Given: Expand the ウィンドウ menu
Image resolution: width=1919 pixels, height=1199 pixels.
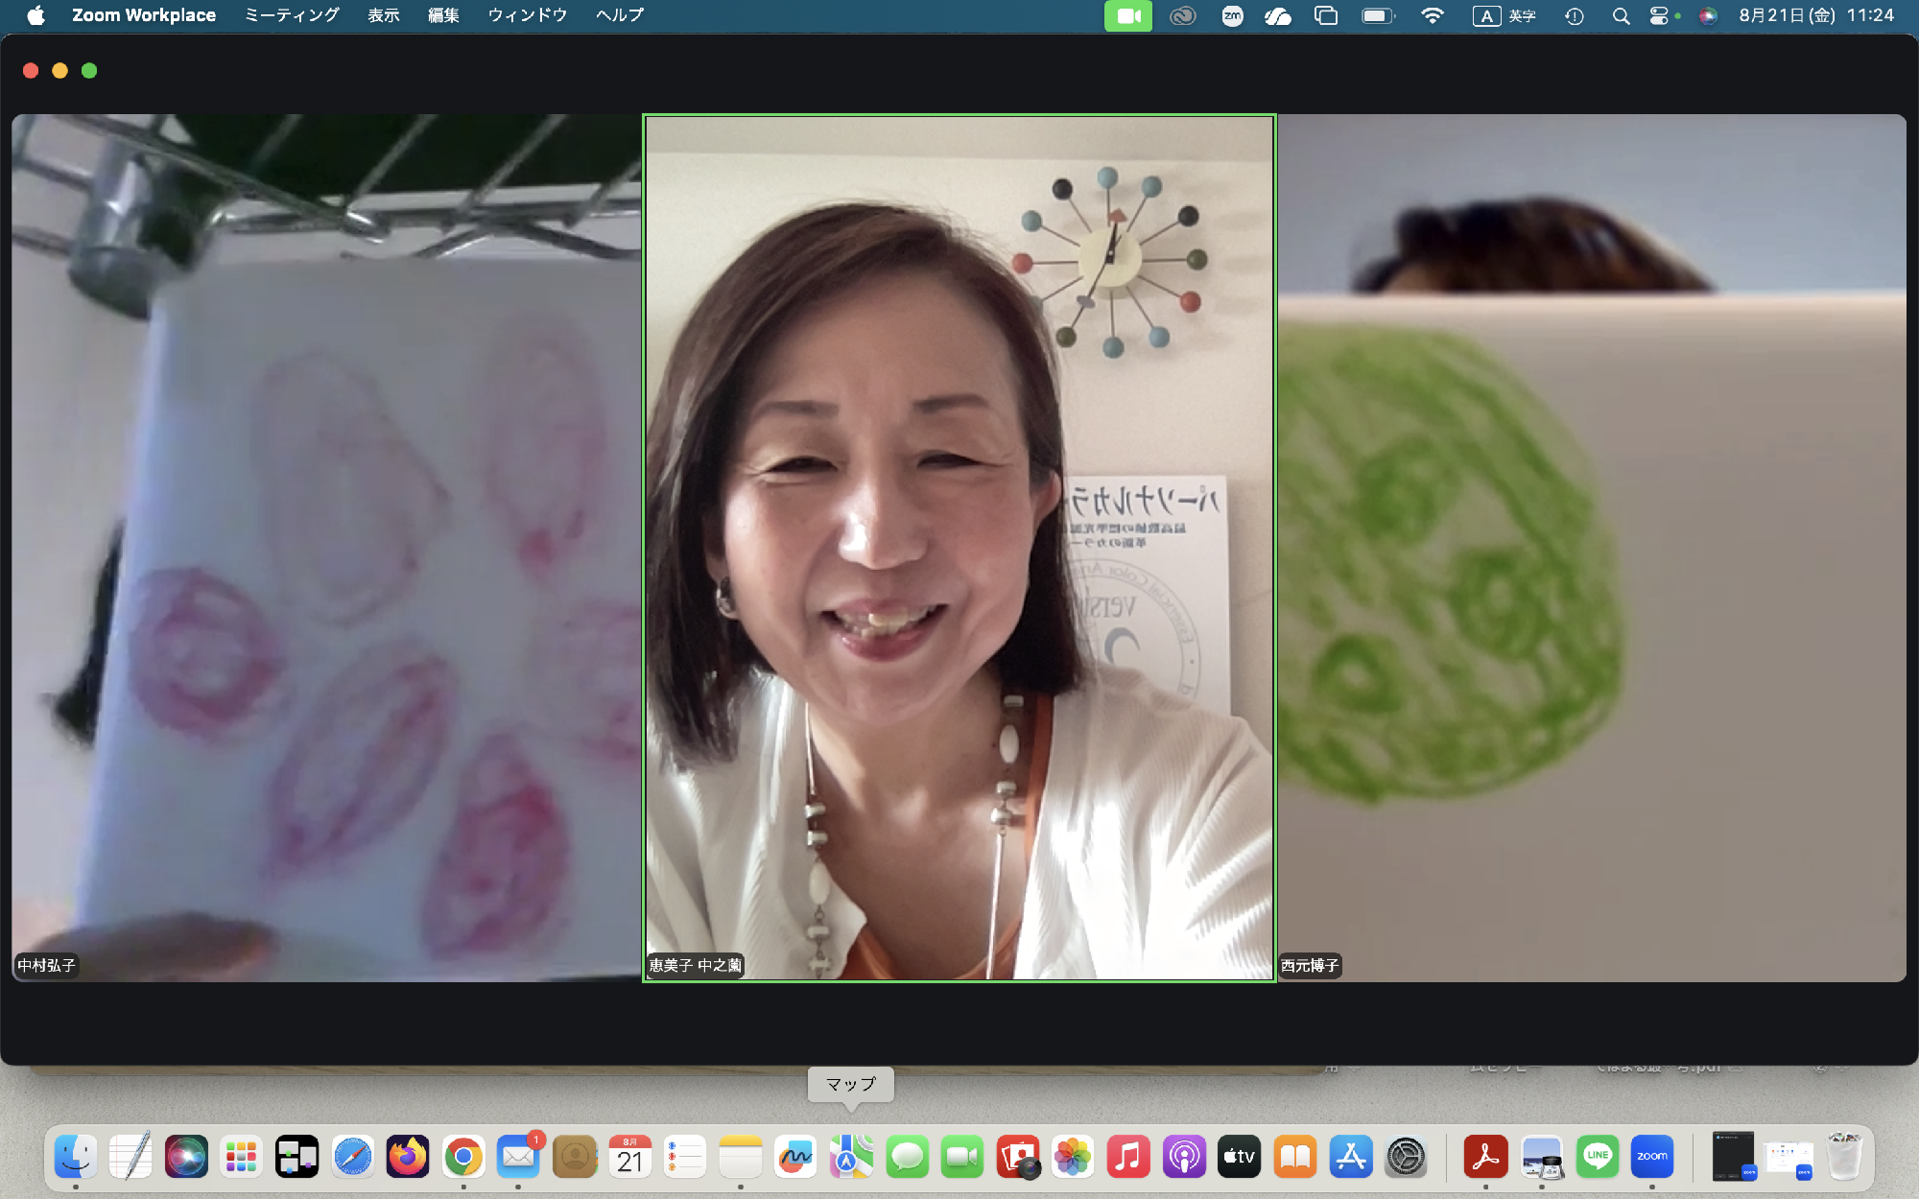Looking at the screenshot, I should click(528, 15).
